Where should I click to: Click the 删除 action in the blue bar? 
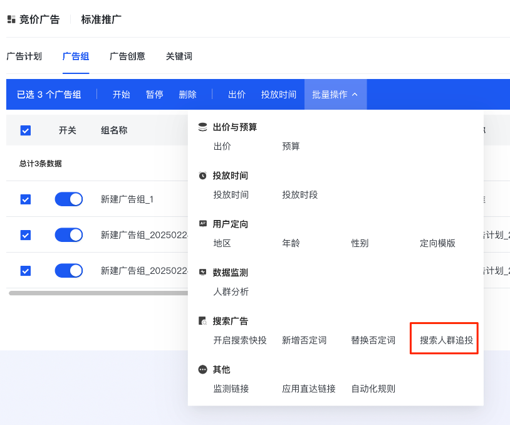(x=188, y=94)
